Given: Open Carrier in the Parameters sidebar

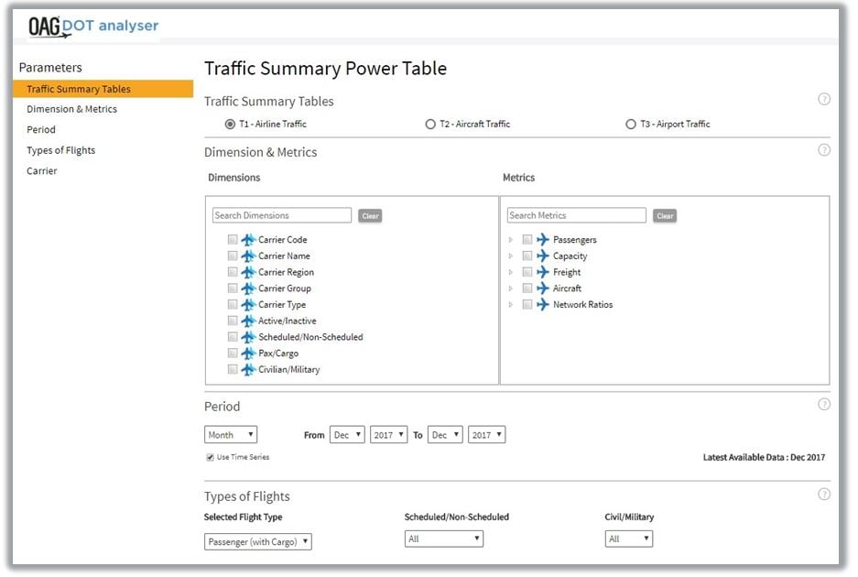Looking at the screenshot, I should point(42,171).
